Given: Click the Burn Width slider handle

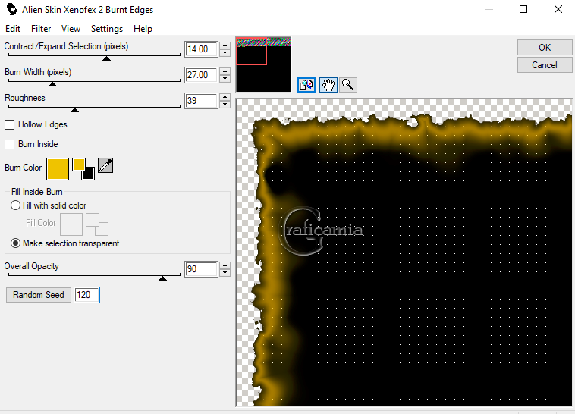Looking at the screenshot, I should [x=53, y=84].
